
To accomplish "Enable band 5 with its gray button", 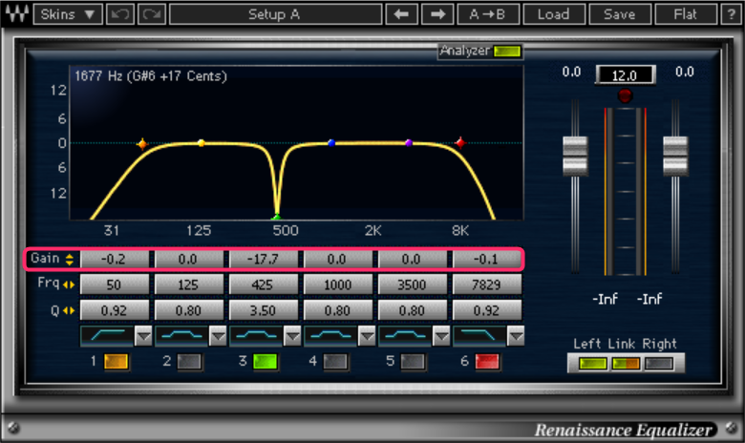I will (x=413, y=362).
